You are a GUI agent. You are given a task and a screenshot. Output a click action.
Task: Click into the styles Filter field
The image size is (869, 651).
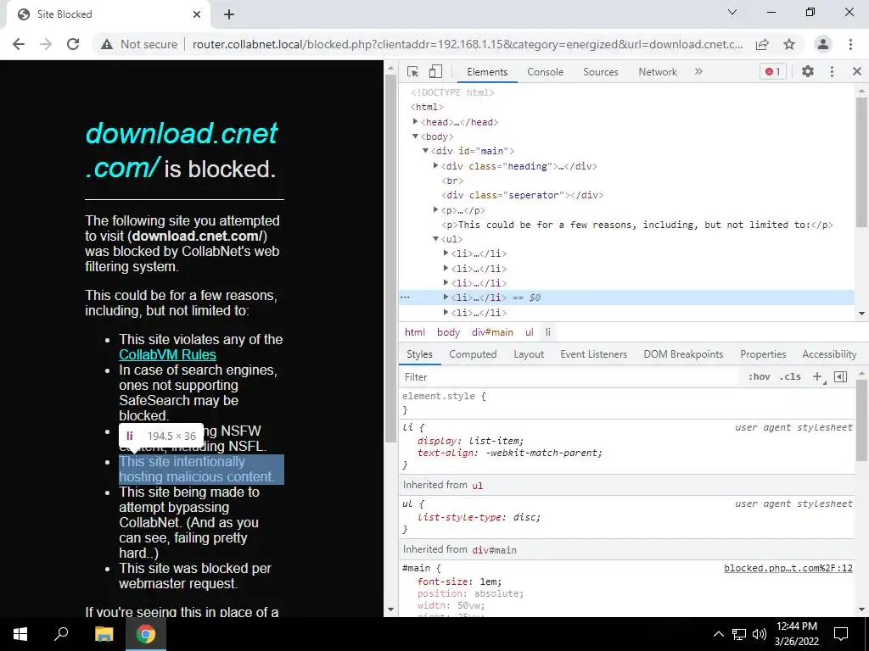point(569,377)
